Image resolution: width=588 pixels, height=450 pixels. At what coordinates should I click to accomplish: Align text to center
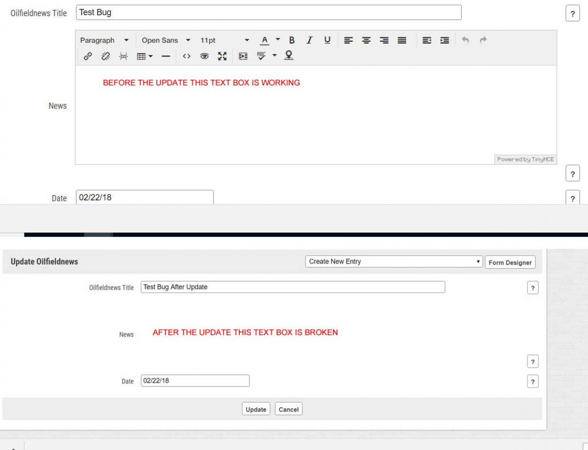366,40
